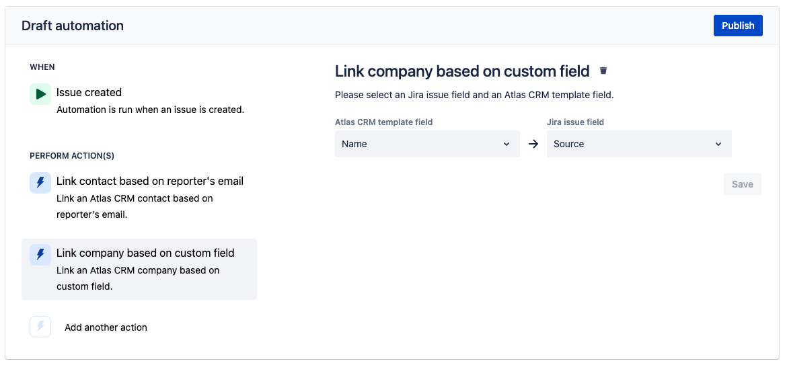
Task: Click lightning icon beside Link company action
Action: [x=40, y=255]
